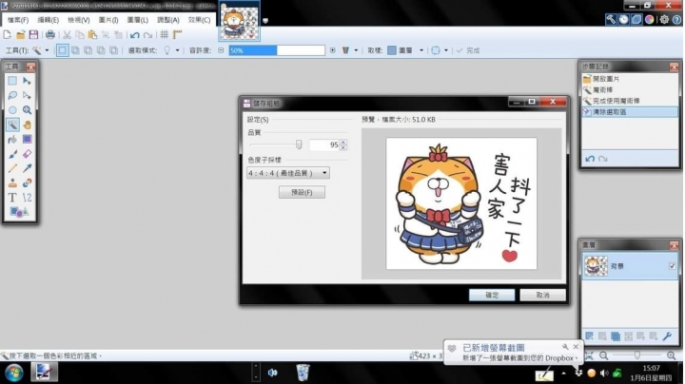The width and height of the screenshot is (685, 384).
Task: Select the Line/Curve tool
Action: pyautogui.click(x=27, y=198)
